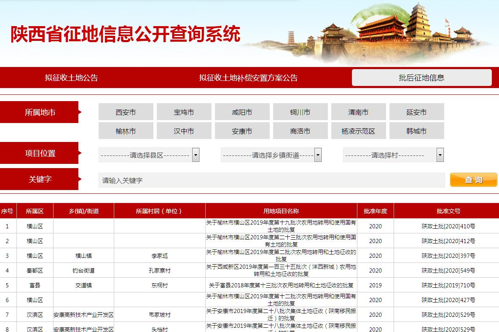Choose the 韩城市 city button
This screenshot has height=332, width=499.
tap(416, 131)
